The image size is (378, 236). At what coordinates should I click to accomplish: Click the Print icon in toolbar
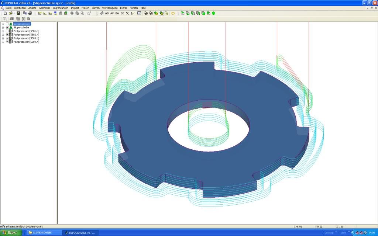pos(30,13)
